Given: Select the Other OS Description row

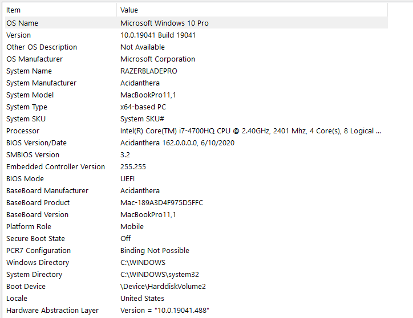Looking at the screenshot, I should [x=42, y=47].
